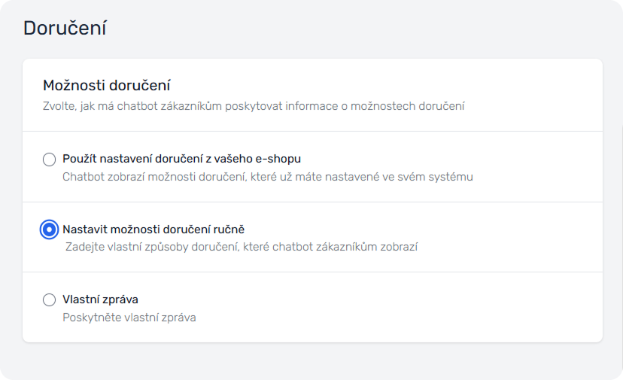Click label "Nastavit možnosti doručení ručně"
The height and width of the screenshot is (380, 623).
[x=153, y=229]
